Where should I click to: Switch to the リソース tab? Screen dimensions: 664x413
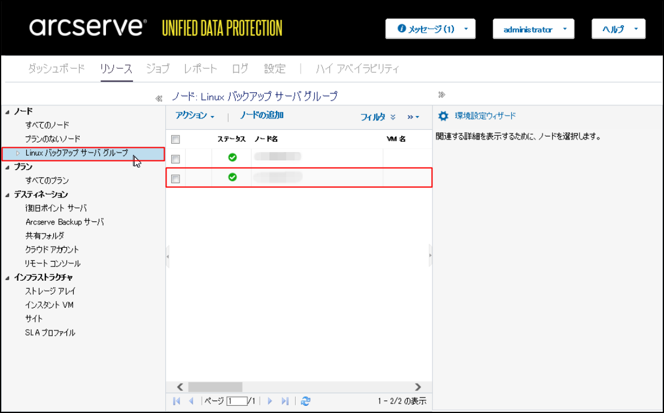(116, 68)
